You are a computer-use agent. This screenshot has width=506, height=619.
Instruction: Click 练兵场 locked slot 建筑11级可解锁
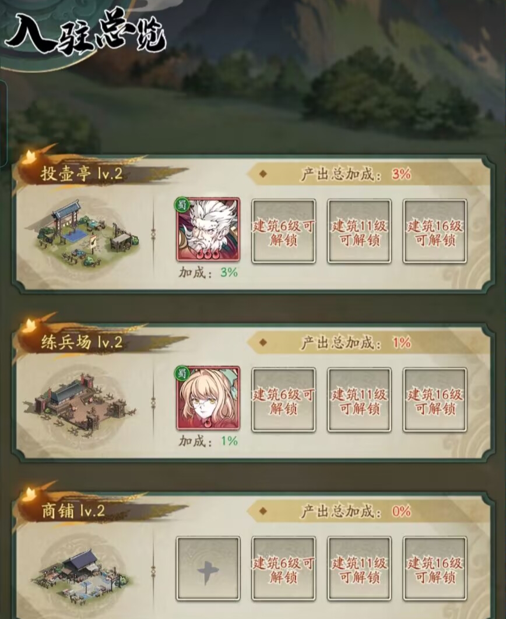359,399
